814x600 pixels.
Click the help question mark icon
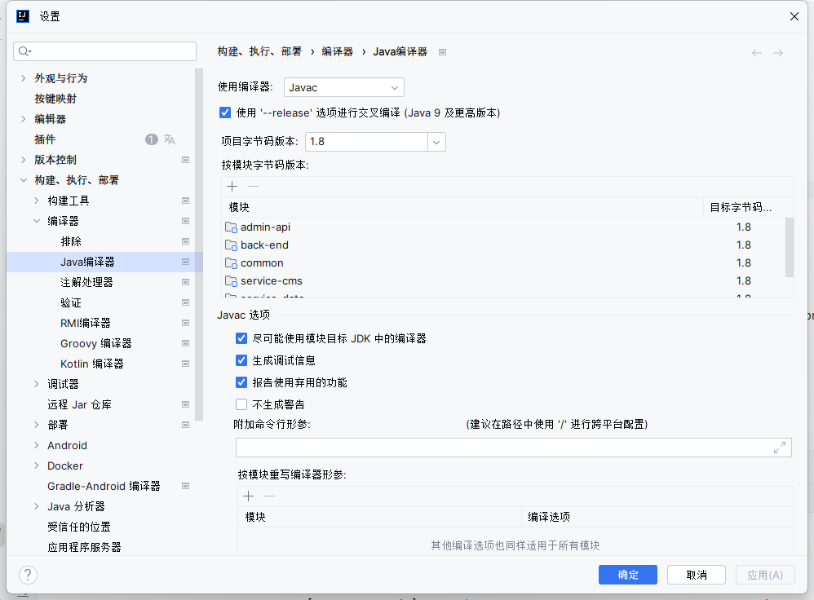coord(28,575)
